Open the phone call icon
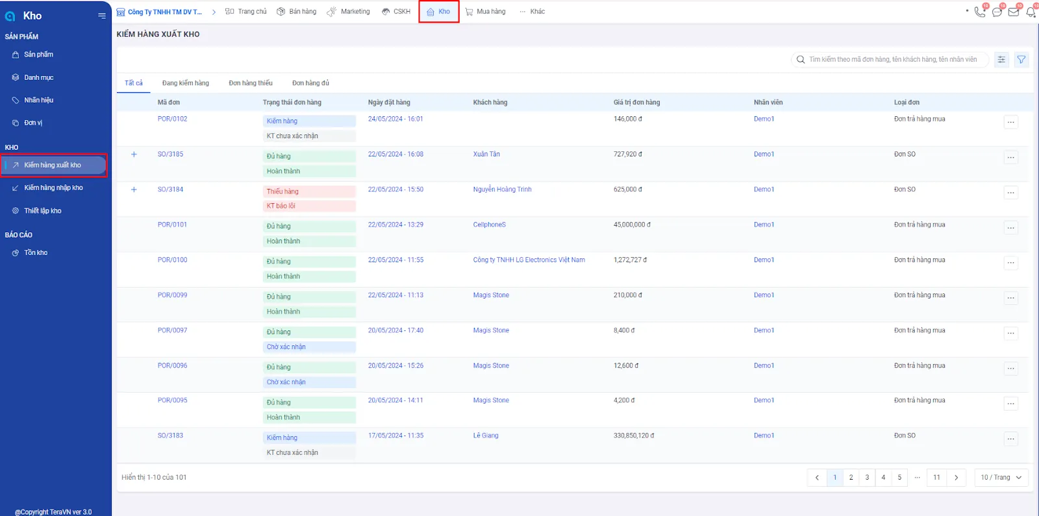Image resolution: width=1039 pixels, height=516 pixels. pos(979,12)
